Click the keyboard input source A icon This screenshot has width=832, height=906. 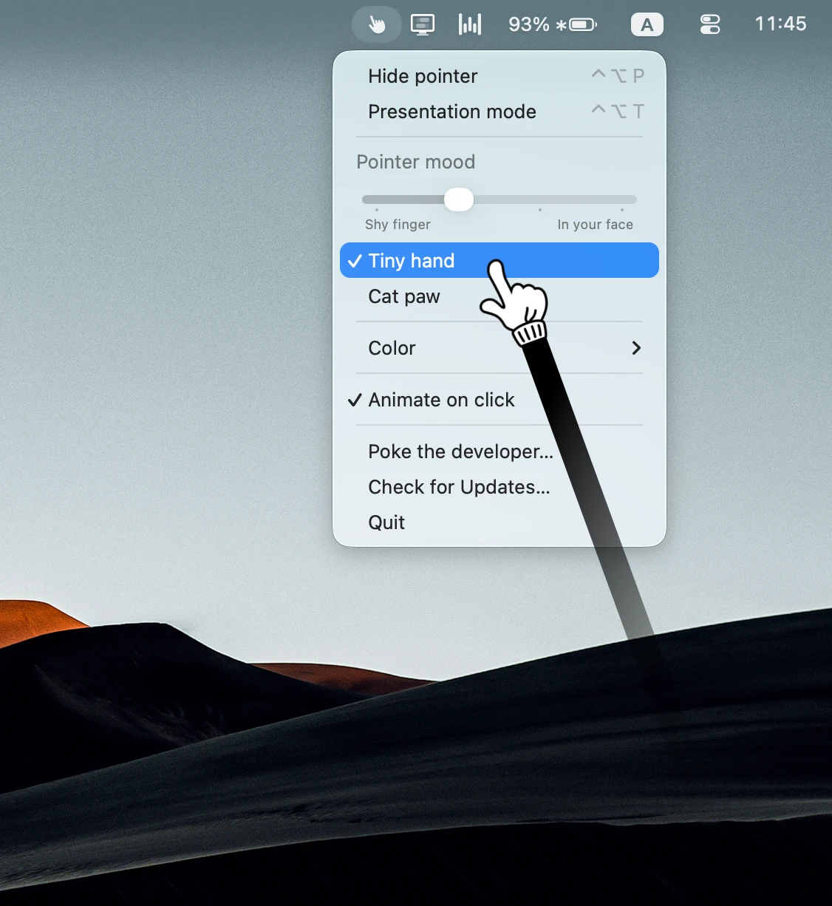(x=647, y=25)
